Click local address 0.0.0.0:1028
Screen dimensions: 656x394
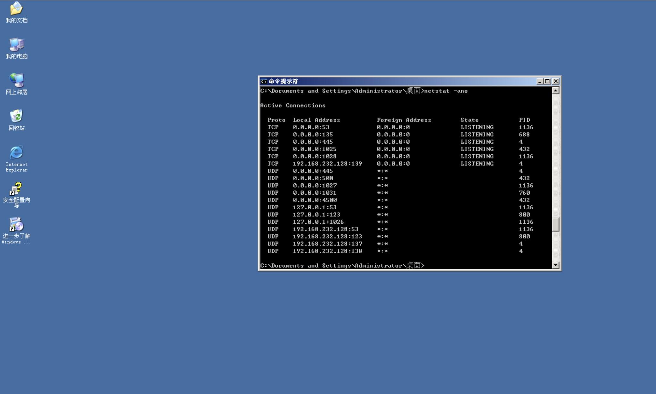point(315,157)
